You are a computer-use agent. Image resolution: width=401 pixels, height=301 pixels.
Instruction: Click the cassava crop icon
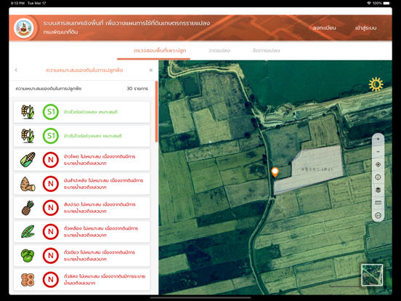28,184
